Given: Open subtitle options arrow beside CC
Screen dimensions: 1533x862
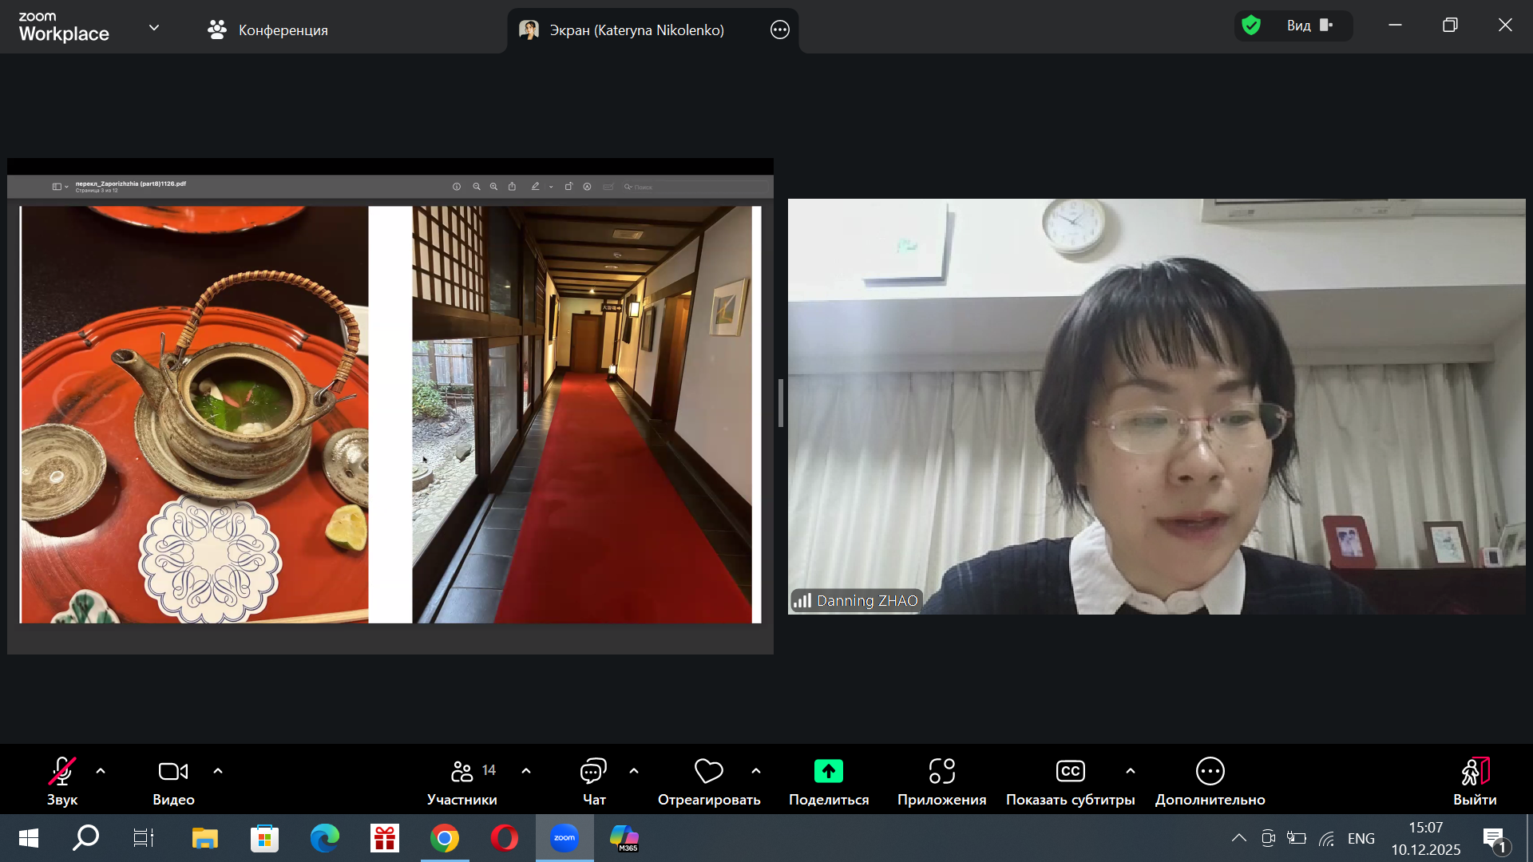Looking at the screenshot, I should click(1131, 771).
